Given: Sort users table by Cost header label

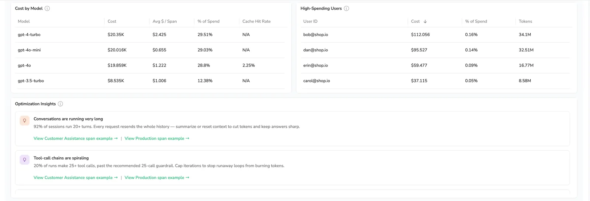Looking at the screenshot, I should [x=415, y=21].
